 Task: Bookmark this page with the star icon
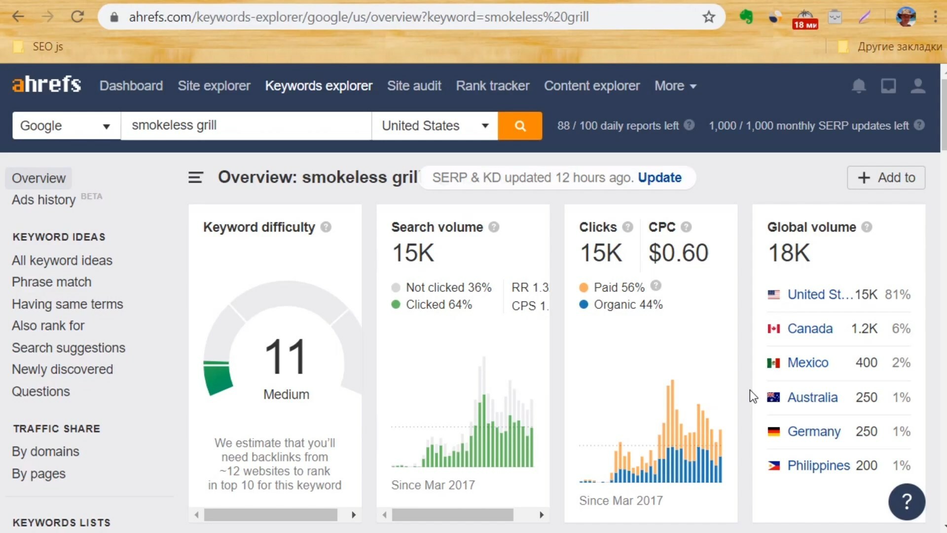click(x=709, y=17)
